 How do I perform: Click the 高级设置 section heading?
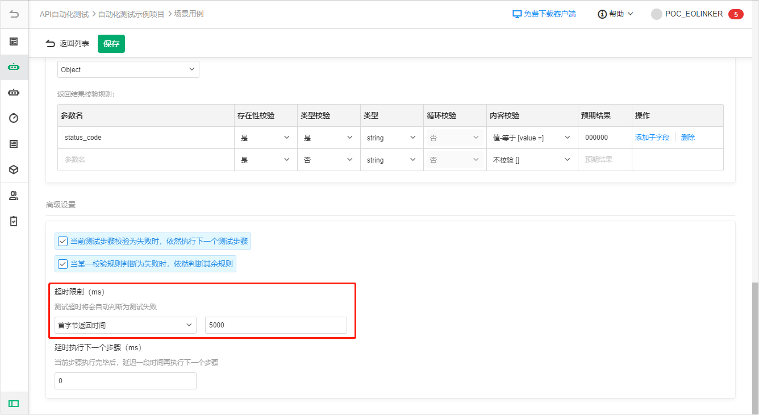pos(61,205)
